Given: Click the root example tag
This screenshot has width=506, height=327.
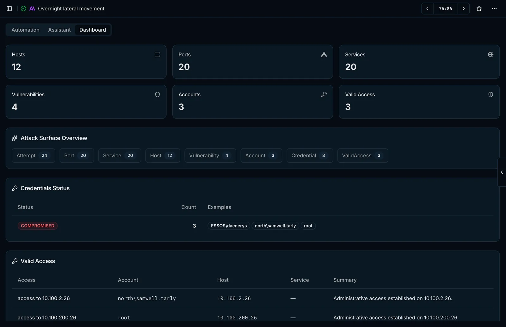Looking at the screenshot, I should (x=308, y=226).
